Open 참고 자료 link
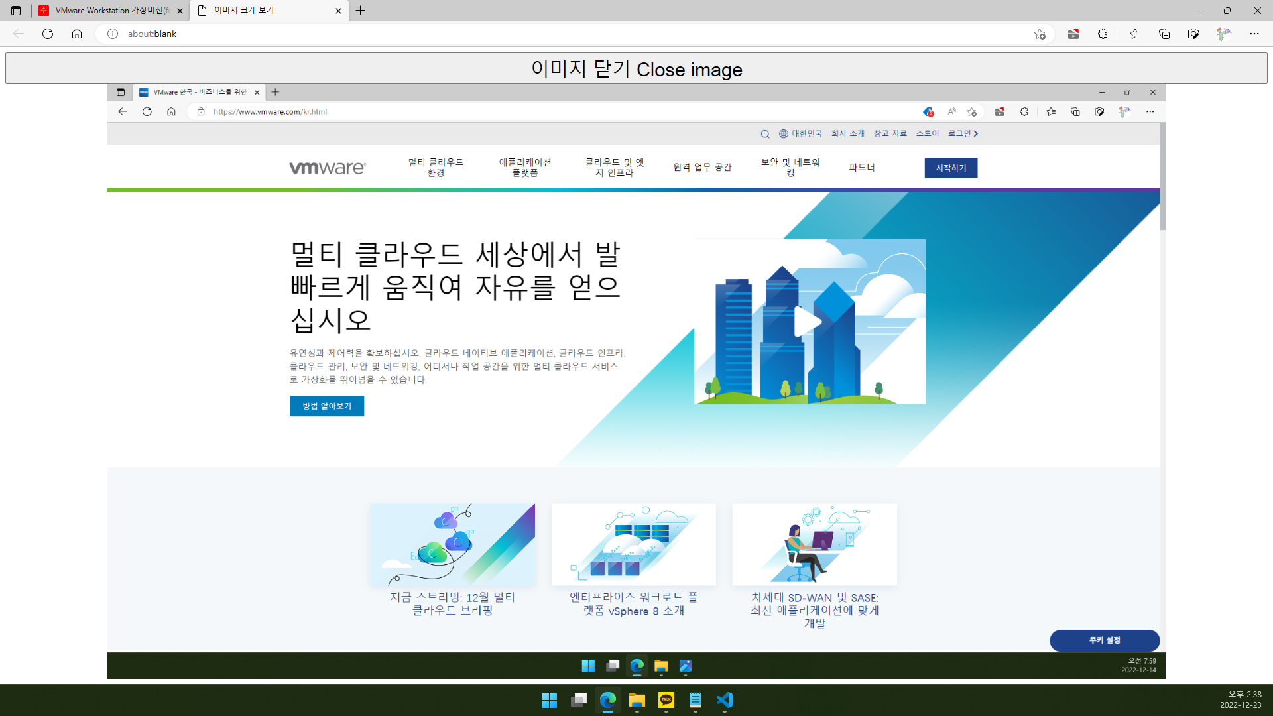 tap(890, 134)
